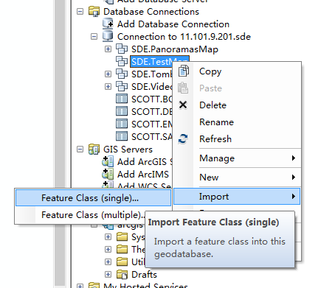The width and height of the screenshot is (335, 288).
Task: Expand the The folder node
Action: [108, 250]
